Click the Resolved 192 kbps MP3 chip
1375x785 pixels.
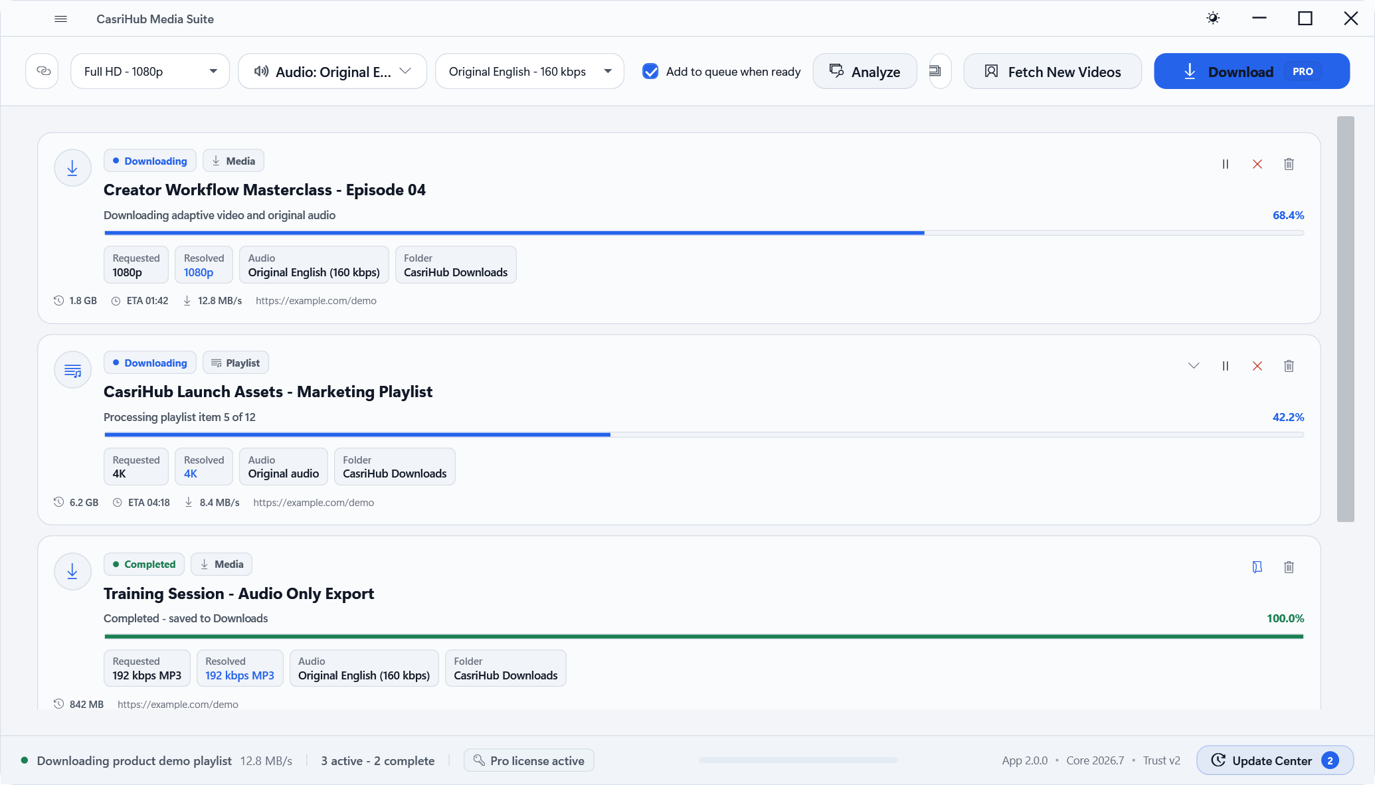point(240,668)
